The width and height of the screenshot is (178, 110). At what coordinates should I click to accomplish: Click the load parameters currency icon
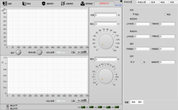click(x=63, y=4)
